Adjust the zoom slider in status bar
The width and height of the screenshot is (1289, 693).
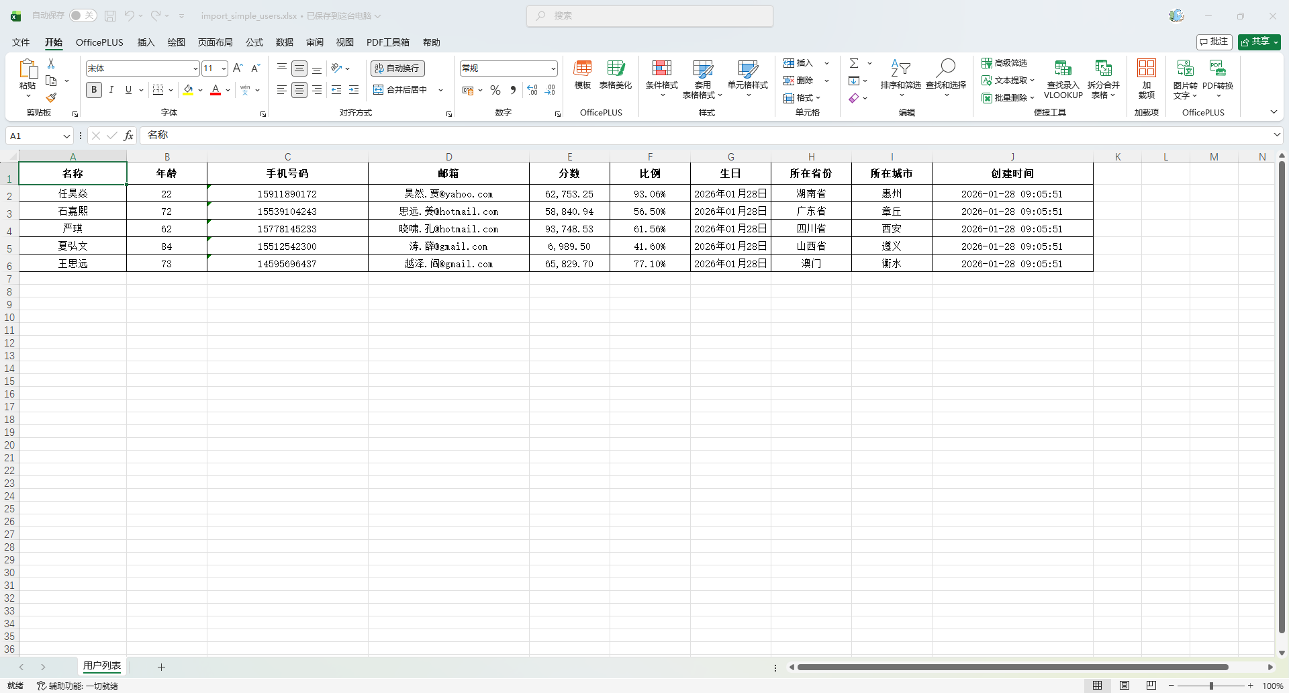(1211, 686)
